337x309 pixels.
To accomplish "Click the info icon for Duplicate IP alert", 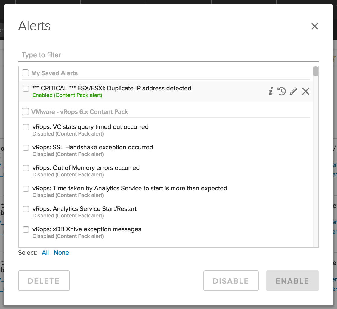I will click(x=271, y=91).
